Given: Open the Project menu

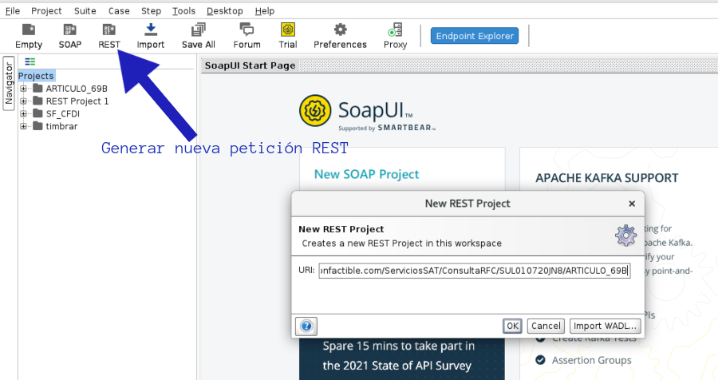Looking at the screenshot, I should pyautogui.click(x=46, y=11).
